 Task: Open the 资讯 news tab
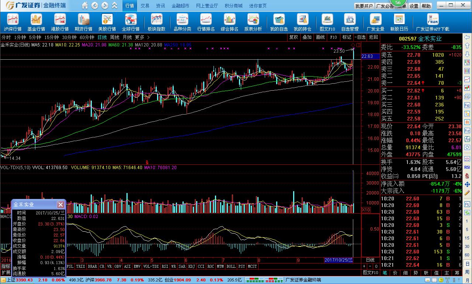coord(160,6)
